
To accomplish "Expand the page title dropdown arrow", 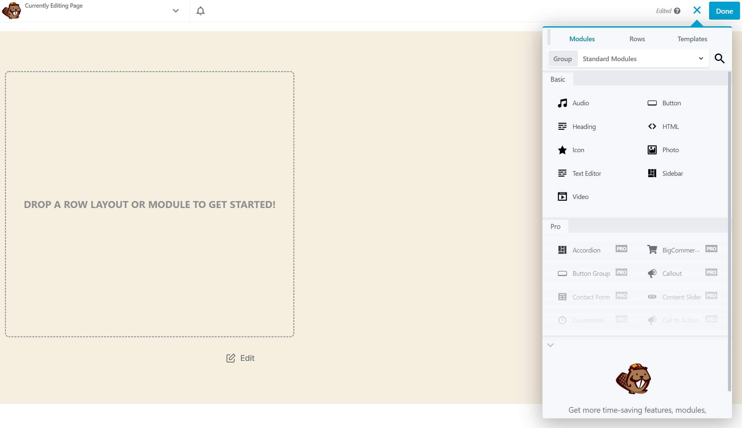I will click(x=175, y=11).
